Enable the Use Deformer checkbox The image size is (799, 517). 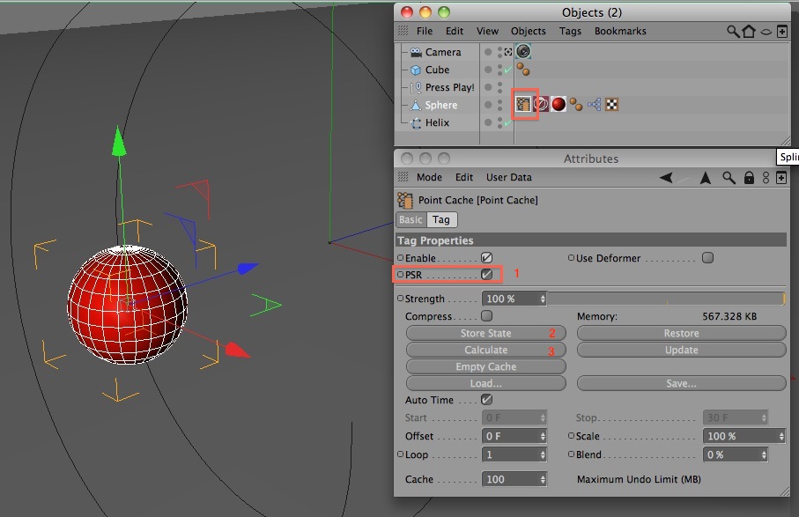(x=707, y=258)
